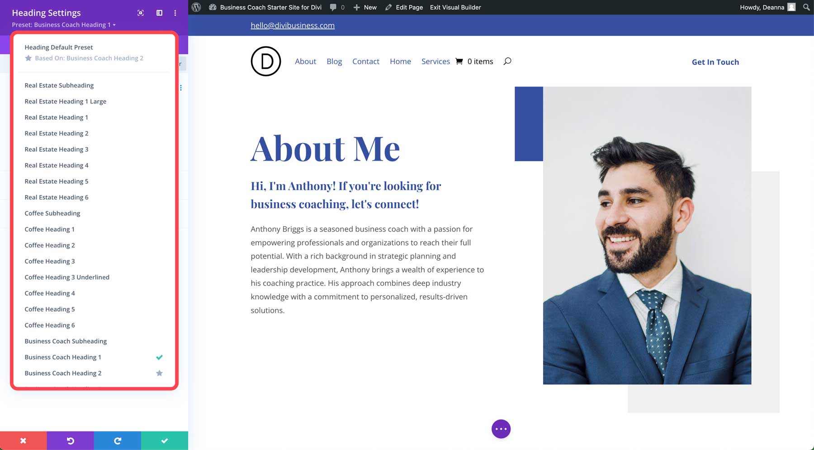
Task: Click the magnifying glass search icon in the navigation
Action: click(507, 60)
